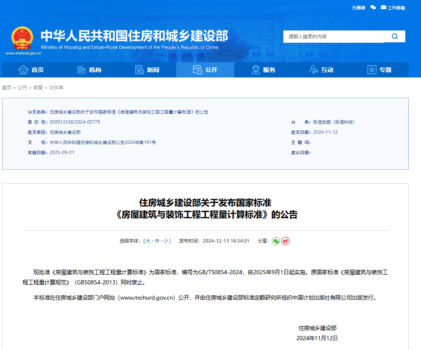This screenshot has width=421, height=350.
Task: Select font size 小 for the article
Action: point(166,240)
